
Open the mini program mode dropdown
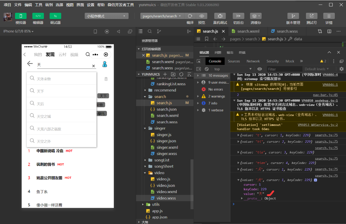tap(107, 16)
